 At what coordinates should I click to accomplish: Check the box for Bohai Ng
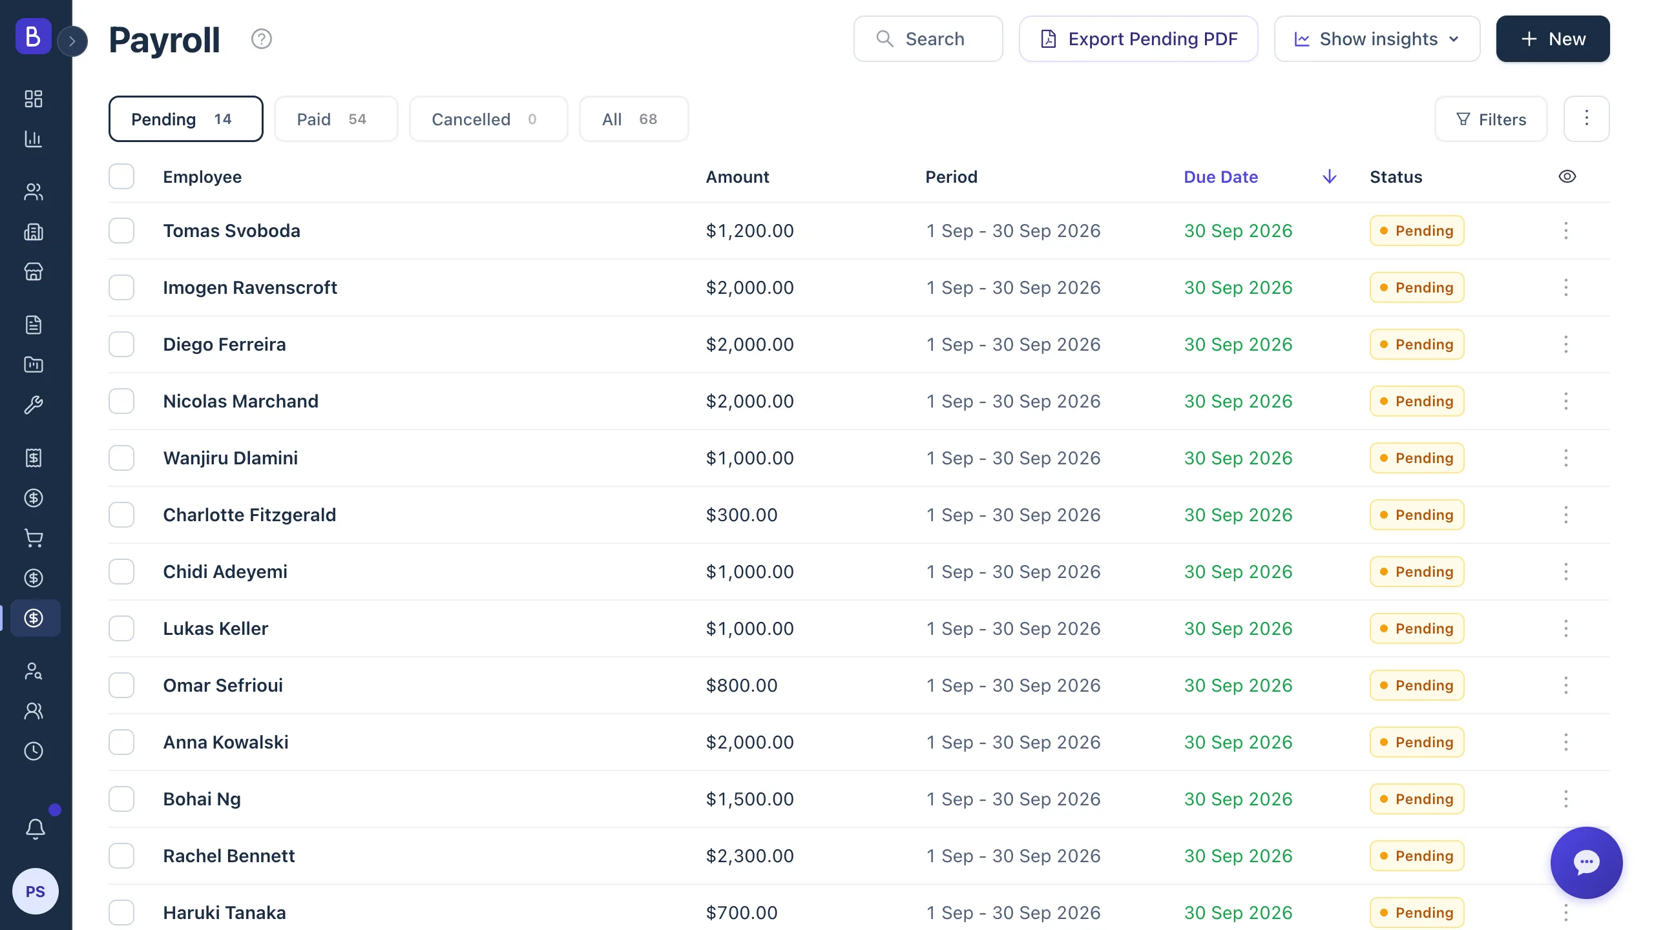tap(121, 799)
